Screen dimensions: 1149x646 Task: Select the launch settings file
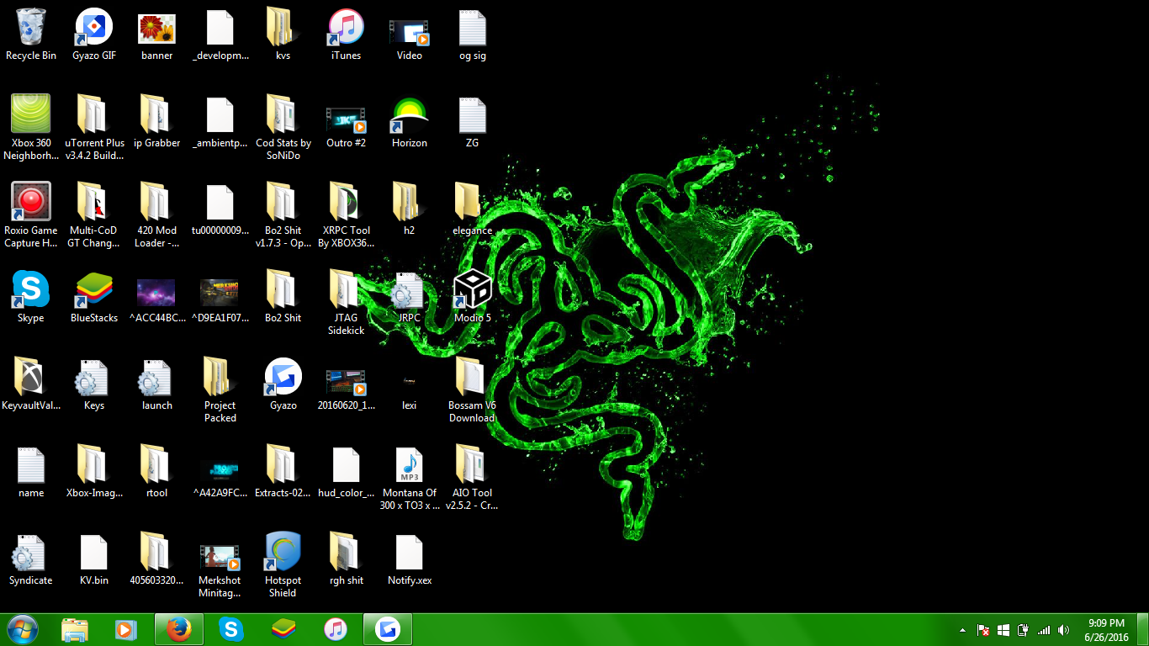156,385
